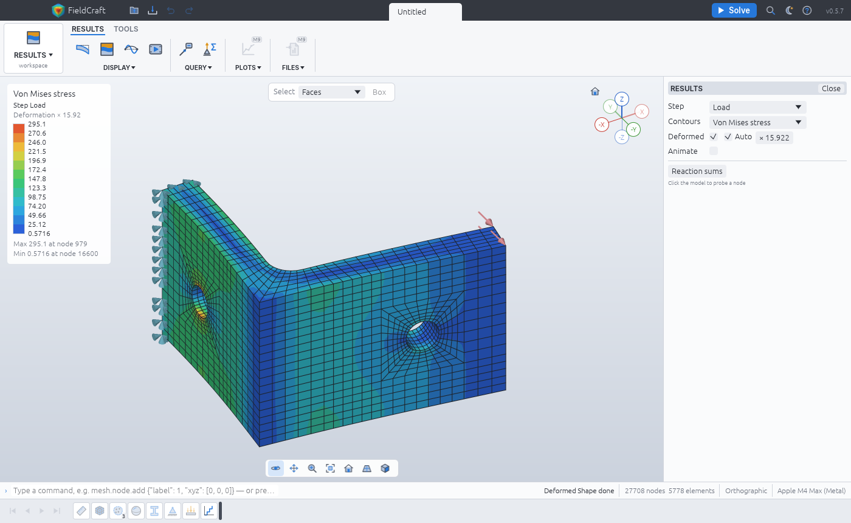Viewport: 851px width, 523px height.
Task: Enable the Animate checkbox
Action: [714, 151]
